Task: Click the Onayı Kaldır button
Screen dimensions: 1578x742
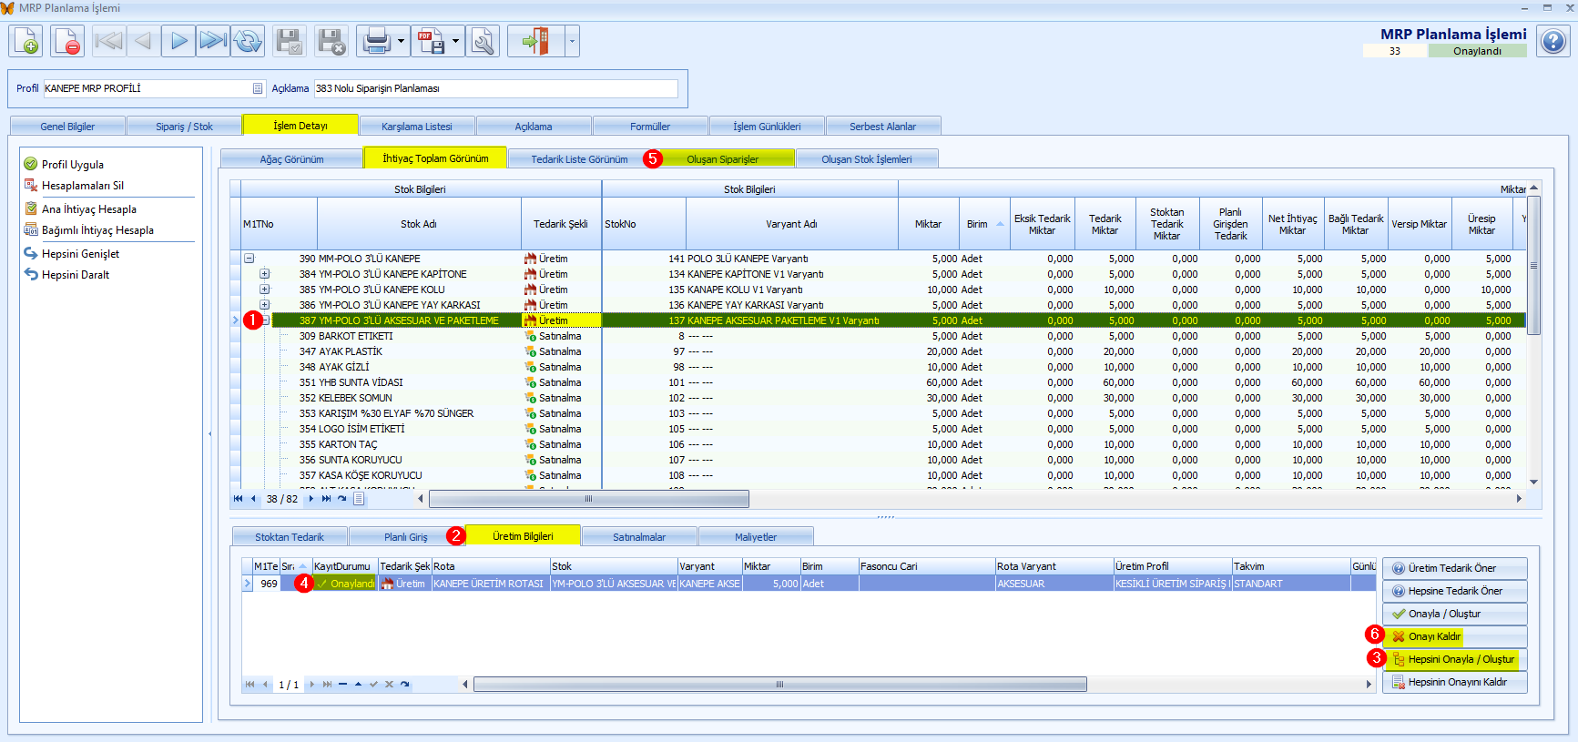Action: click(1454, 636)
